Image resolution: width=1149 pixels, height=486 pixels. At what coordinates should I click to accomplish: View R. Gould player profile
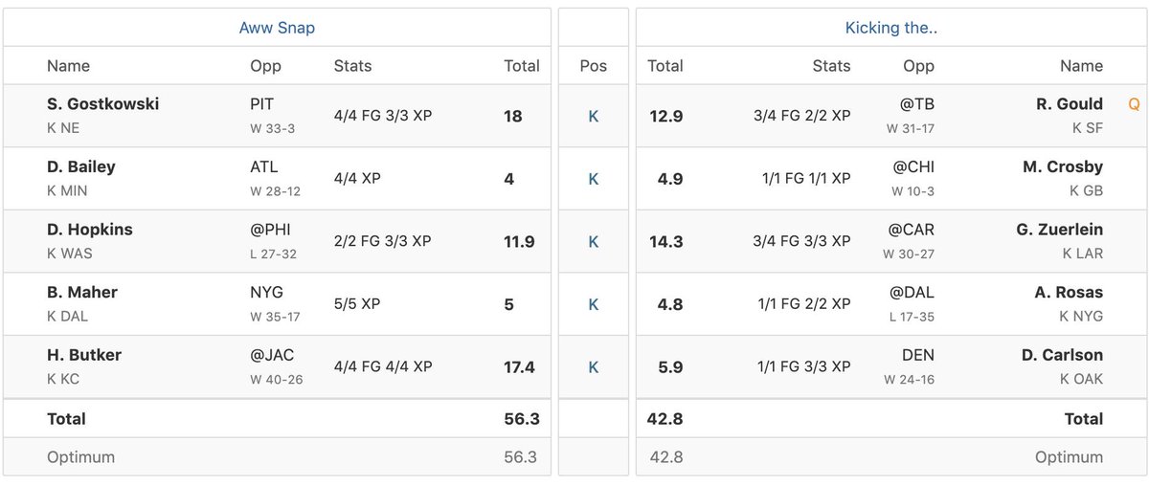point(1069,104)
